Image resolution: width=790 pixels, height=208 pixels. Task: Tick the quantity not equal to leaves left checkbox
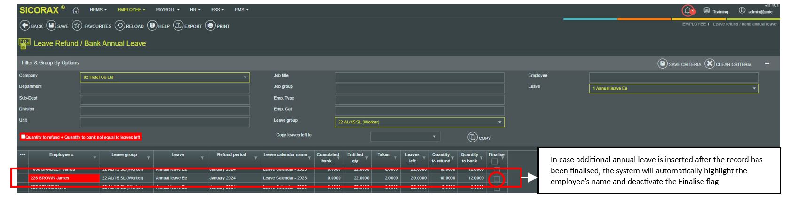click(23, 137)
